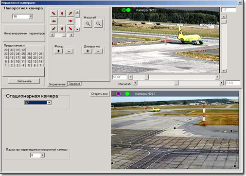Click pan angle field showing 53,84°
Screen dimensions: 246x176
point(120,77)
